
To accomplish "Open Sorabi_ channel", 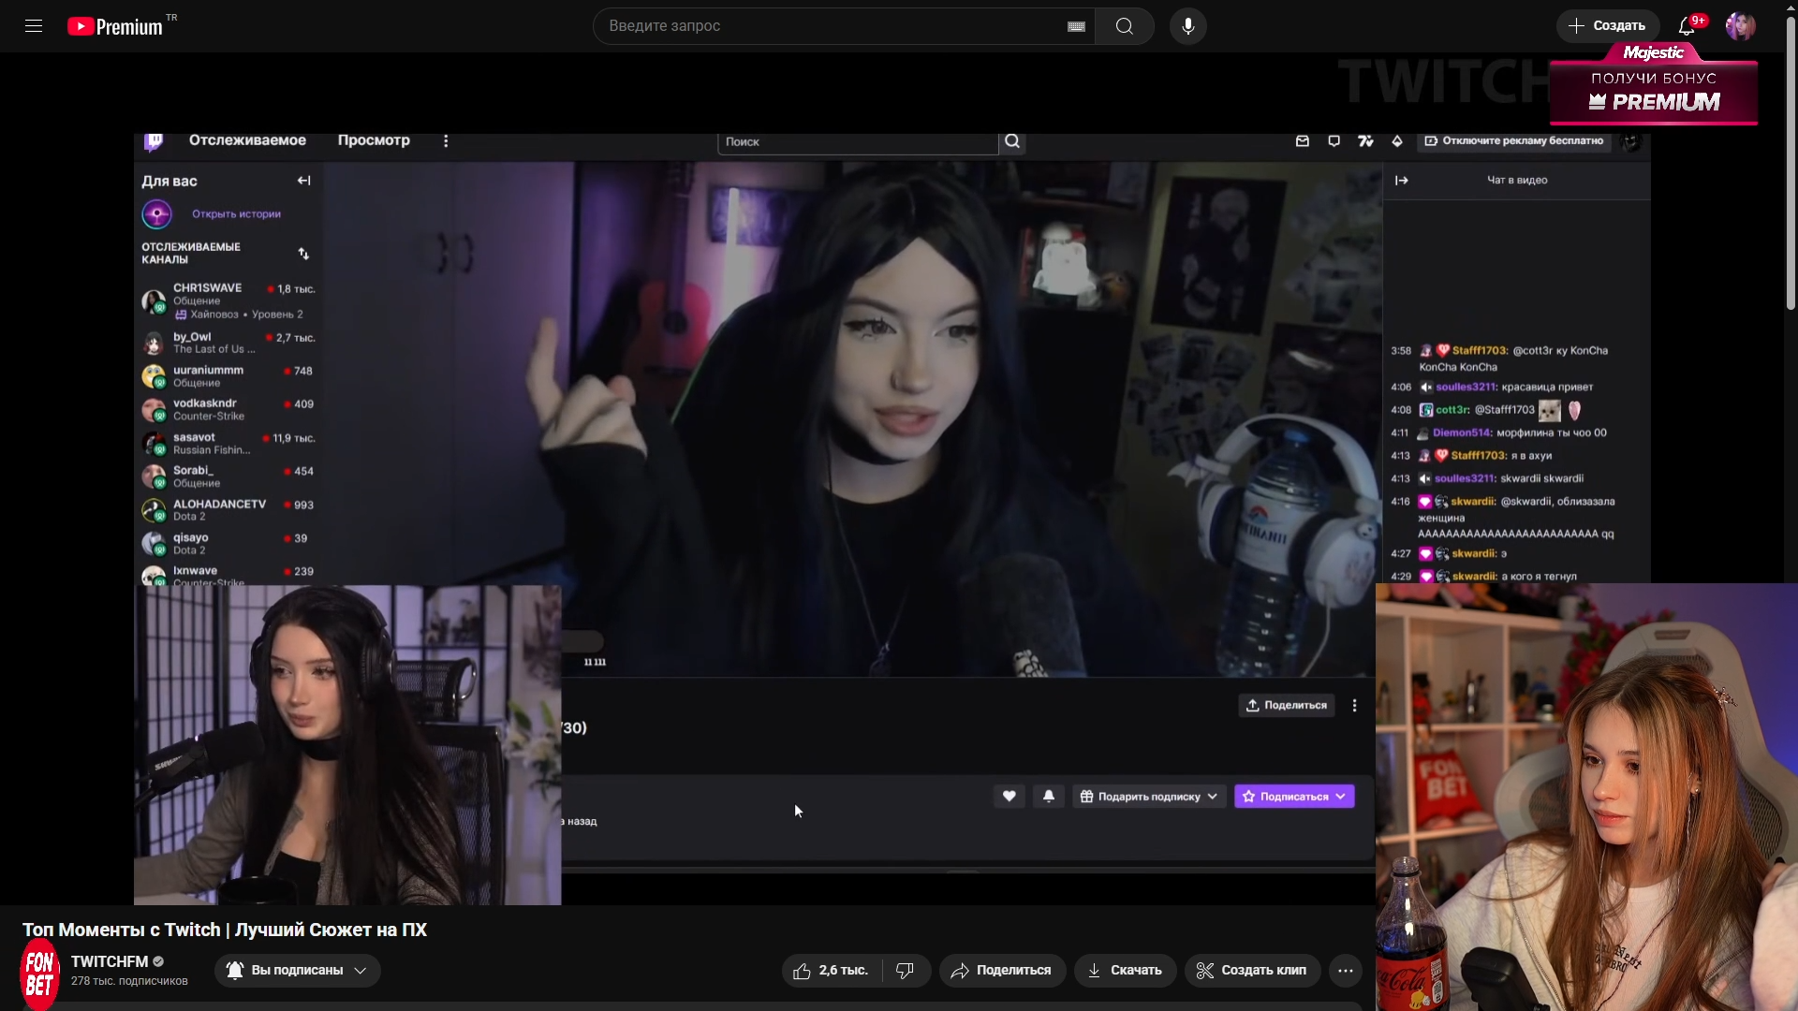I will pyautogui.click(x=228, y=476).
